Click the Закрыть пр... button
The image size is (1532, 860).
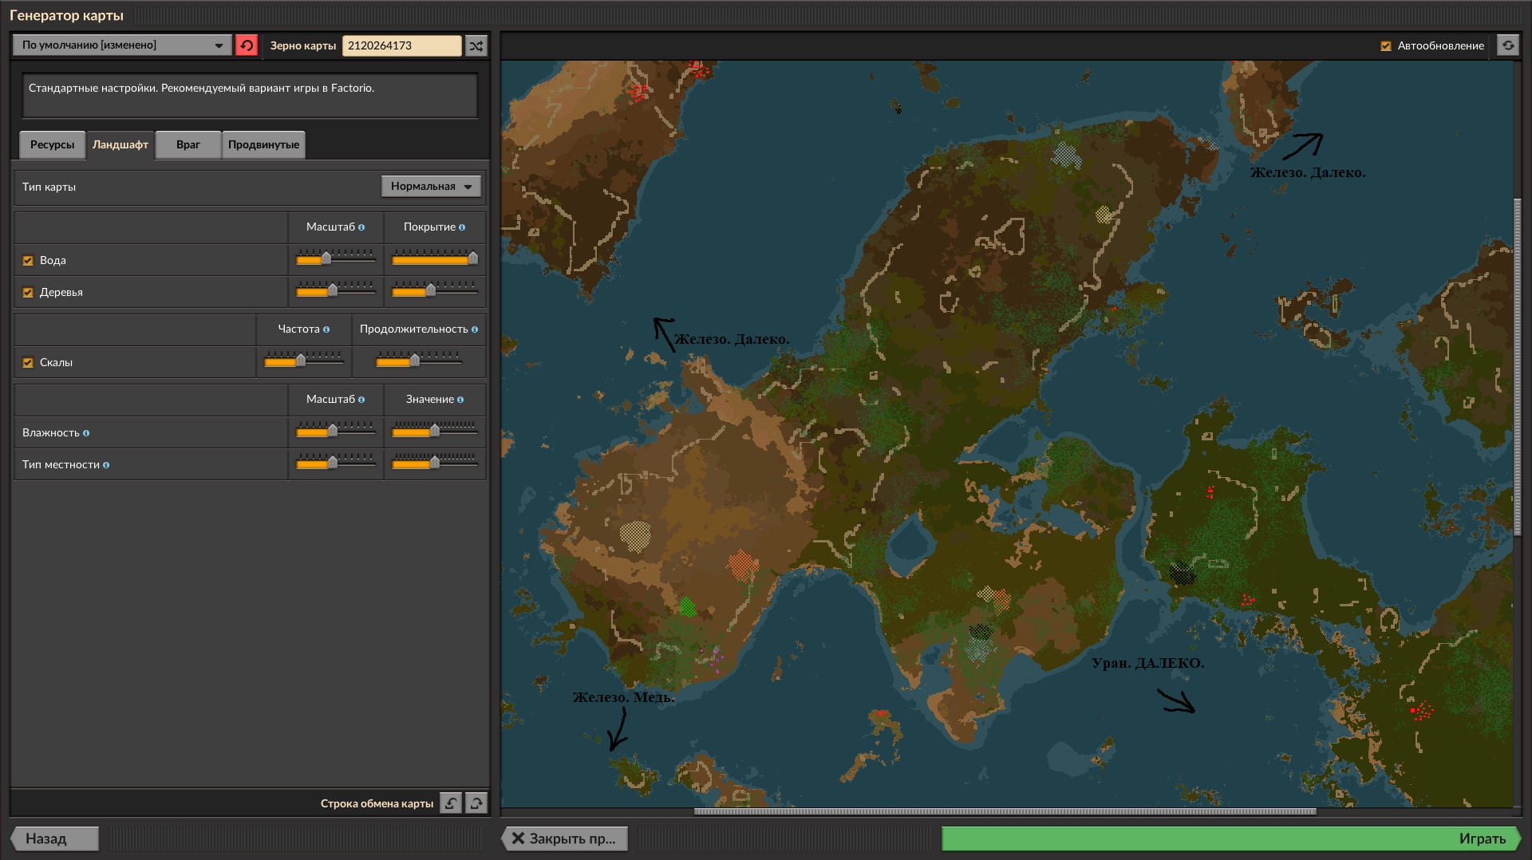[565, 838]
